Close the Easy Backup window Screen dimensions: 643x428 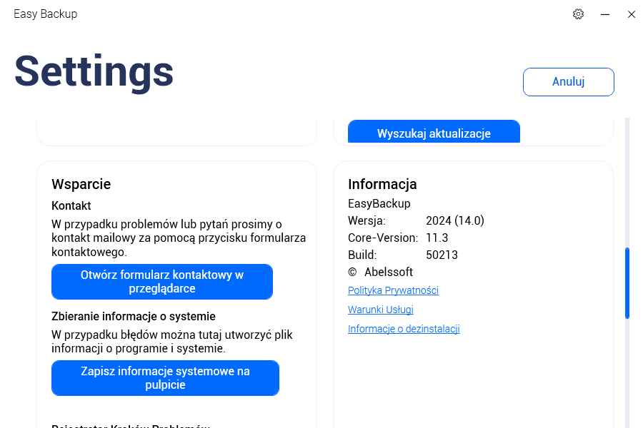(632, 14)
